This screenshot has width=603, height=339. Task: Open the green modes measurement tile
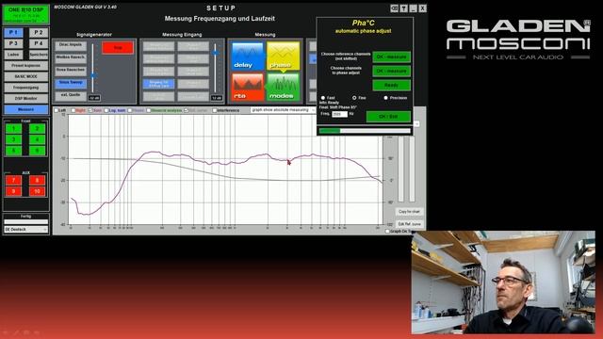pos(283,87)
